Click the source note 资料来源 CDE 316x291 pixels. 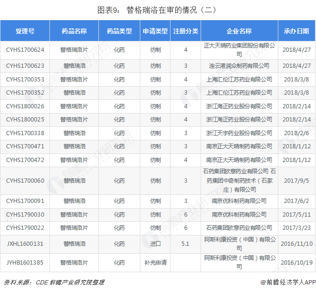[x=54, y=283]
